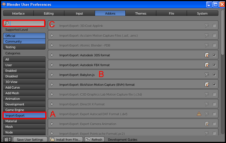Select the Enabled category filter

(x=24, y=71)
